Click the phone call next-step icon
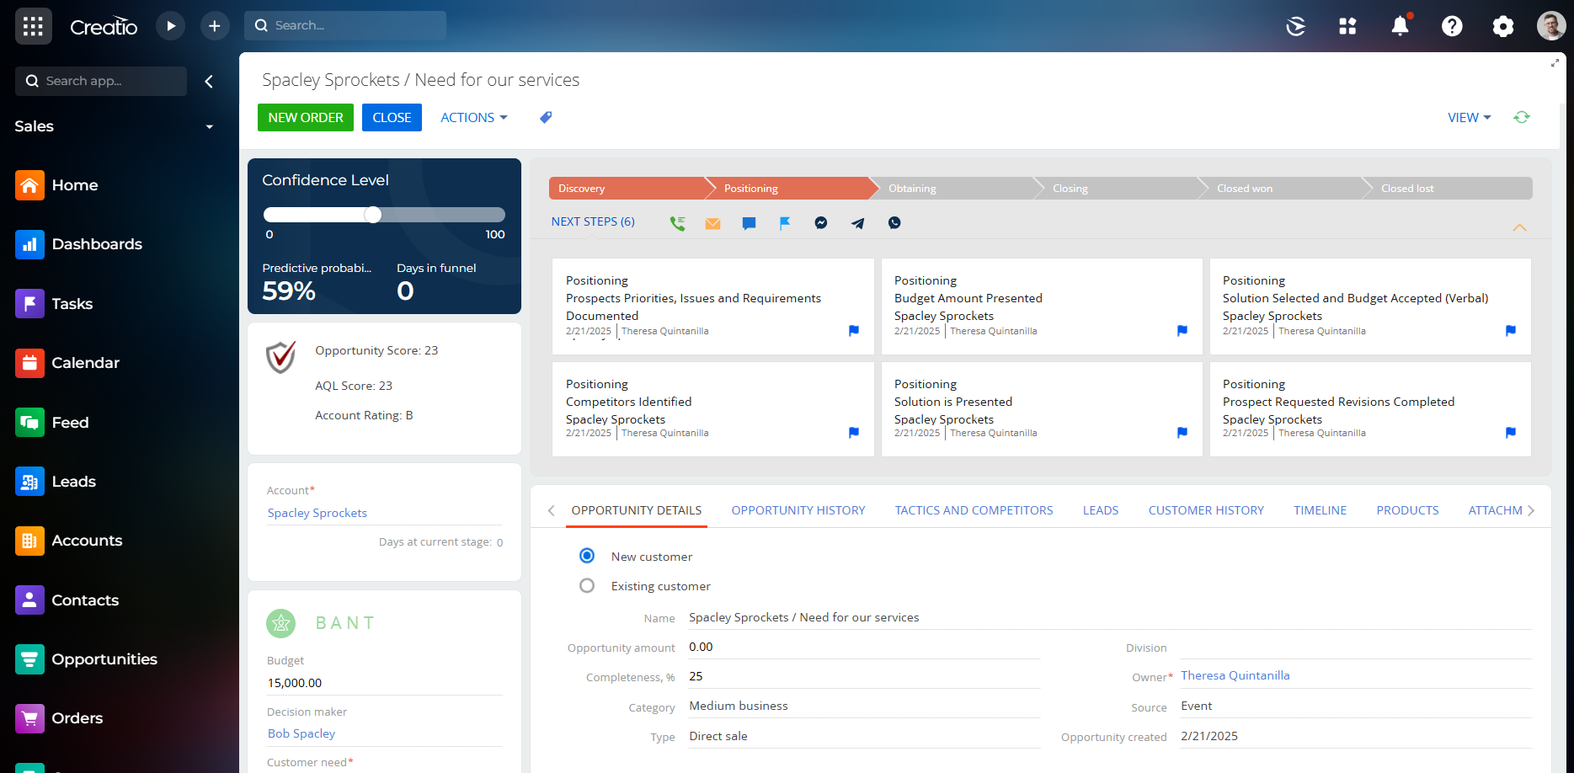Image resolution: width=1574 pixels, height=773 pixels. pyautogui.click(x=677, y=223)
